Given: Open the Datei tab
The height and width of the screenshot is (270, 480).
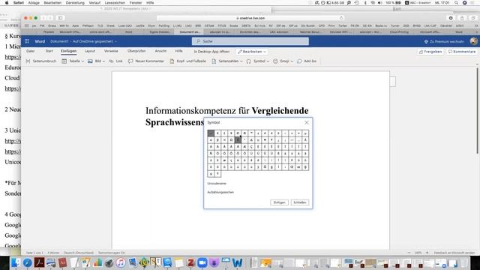Looking at the screenshot, I should [x=30, y=51].
